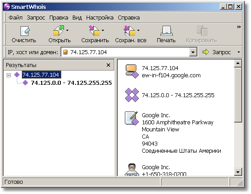Screen dimensions: 251x194
Task: Open the Настройка menu
Action: (100, 18)
